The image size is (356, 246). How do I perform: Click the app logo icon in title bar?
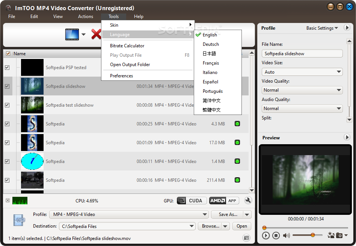tap(9, 8)
